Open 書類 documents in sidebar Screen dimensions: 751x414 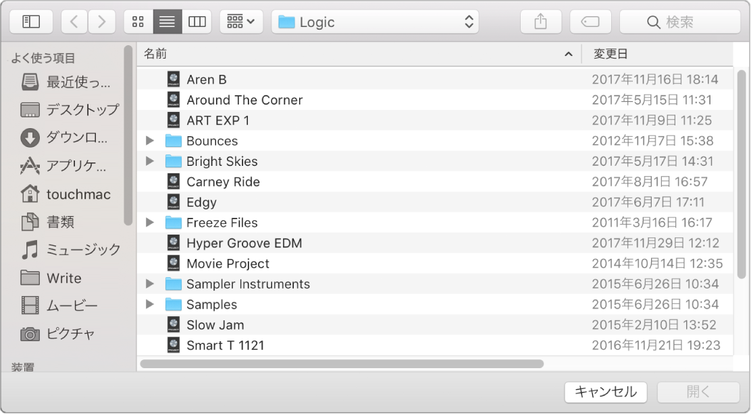tap(48, 222)
